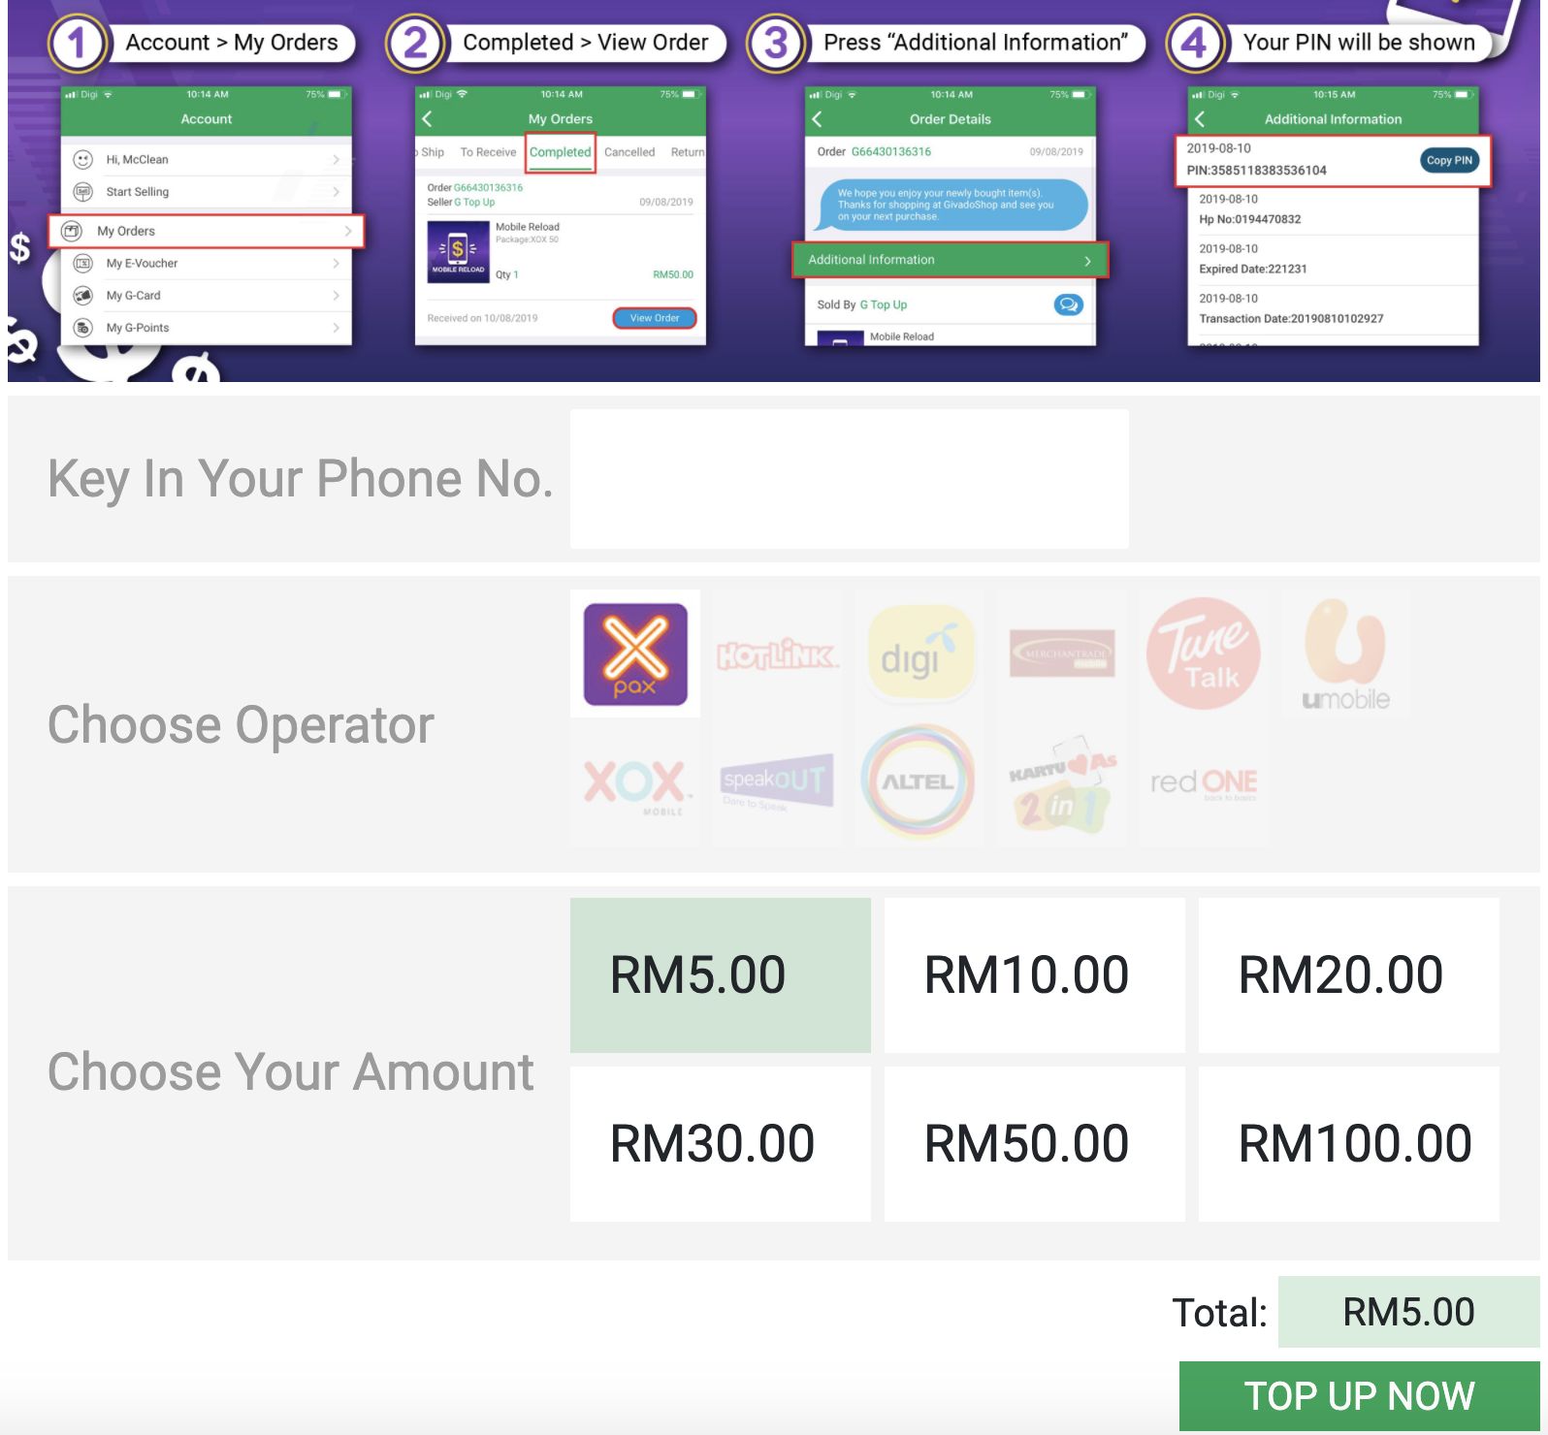1548x1435 pixels.
Task: Pick the RM100.00 amount option
Action: pyautogui.click(x=1349, y=1144)
